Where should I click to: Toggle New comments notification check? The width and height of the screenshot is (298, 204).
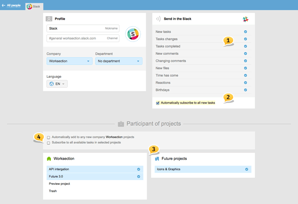[x=245, y=54]
